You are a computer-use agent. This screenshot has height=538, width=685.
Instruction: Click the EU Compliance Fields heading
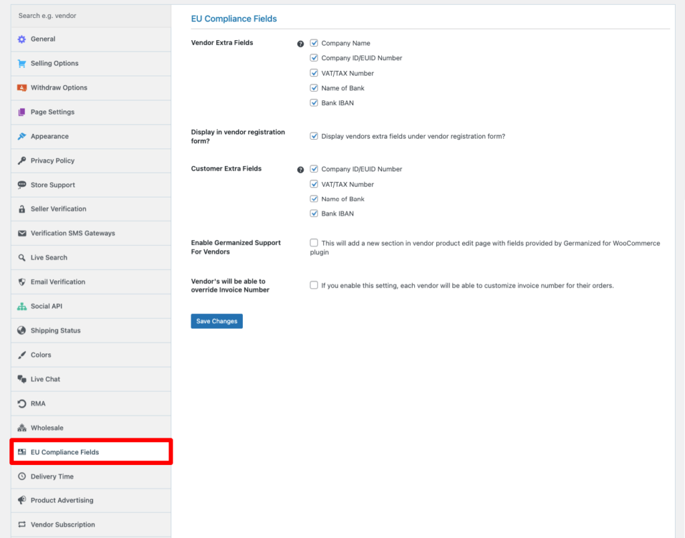click(233, 19)
